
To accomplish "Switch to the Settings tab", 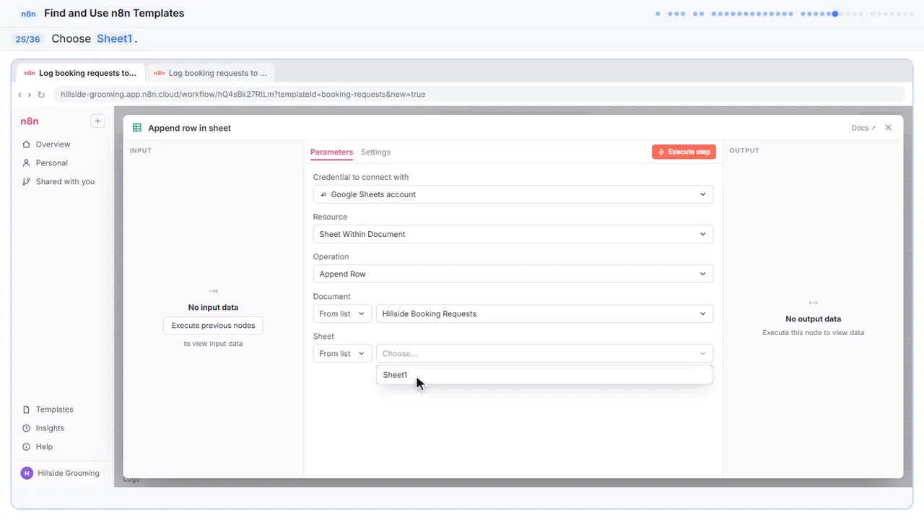I will 375,152.
